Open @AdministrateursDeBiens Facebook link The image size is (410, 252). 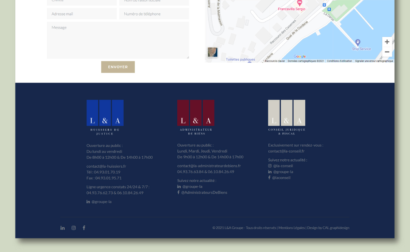[x=202, y=192]
